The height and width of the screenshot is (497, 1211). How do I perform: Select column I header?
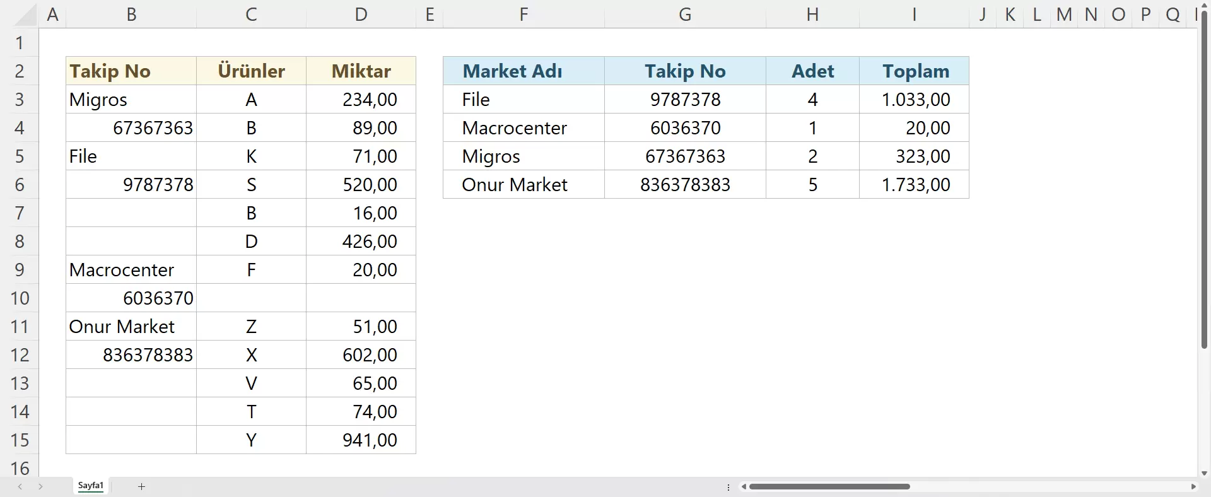click(x=914, y=15)
